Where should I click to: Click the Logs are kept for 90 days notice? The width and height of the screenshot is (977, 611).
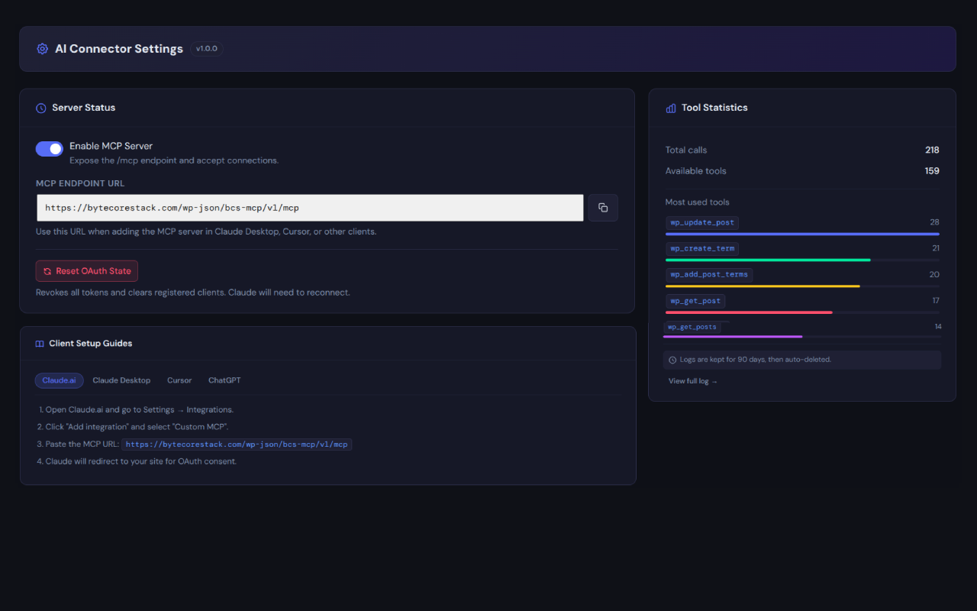(x=802, y=360)
